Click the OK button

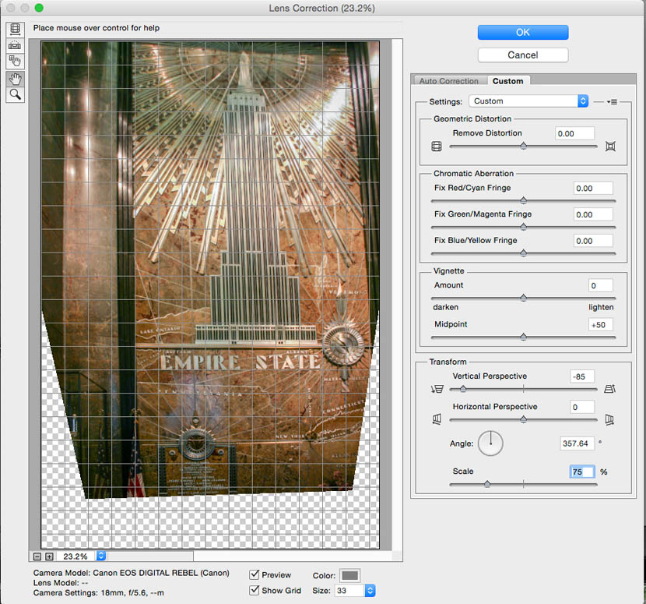click(x=523, y=32)
